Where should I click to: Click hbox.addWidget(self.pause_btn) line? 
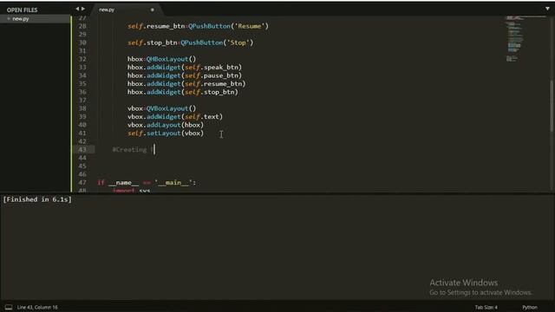click(185, 75)
